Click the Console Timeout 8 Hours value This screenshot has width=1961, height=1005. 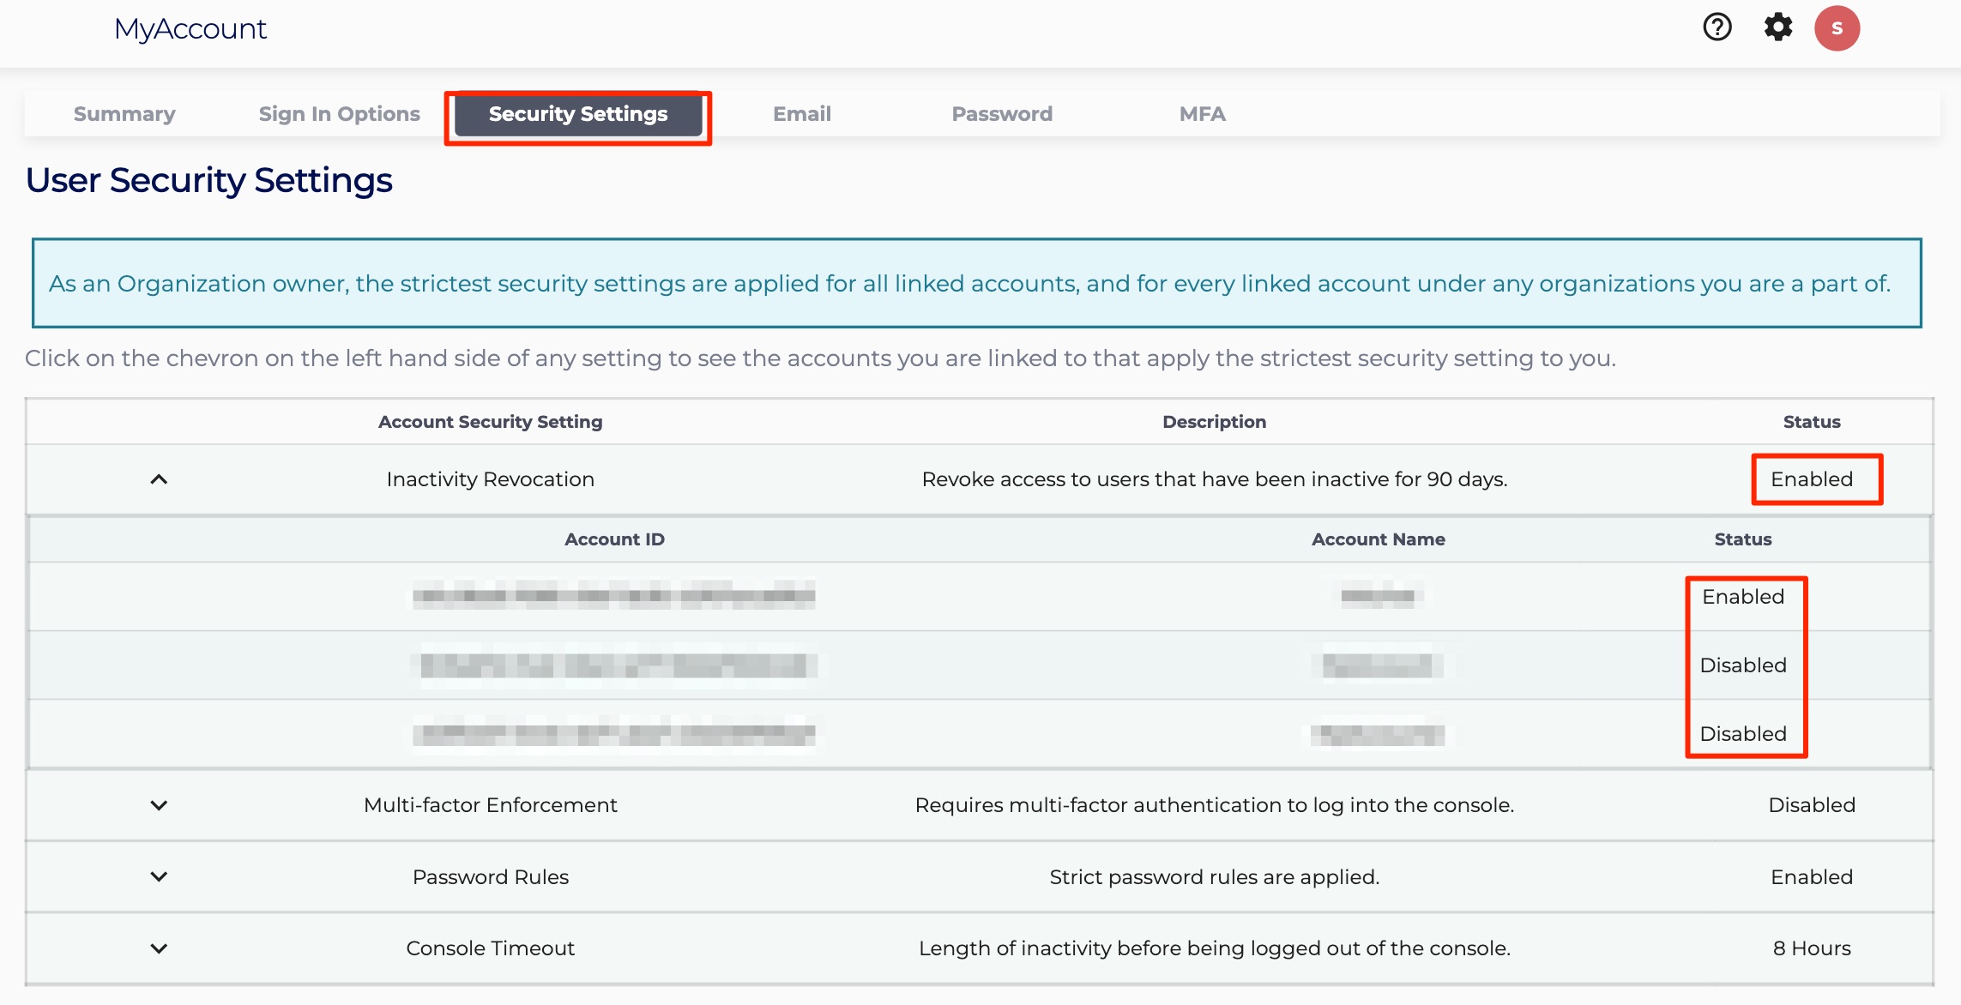point(1811,948)
